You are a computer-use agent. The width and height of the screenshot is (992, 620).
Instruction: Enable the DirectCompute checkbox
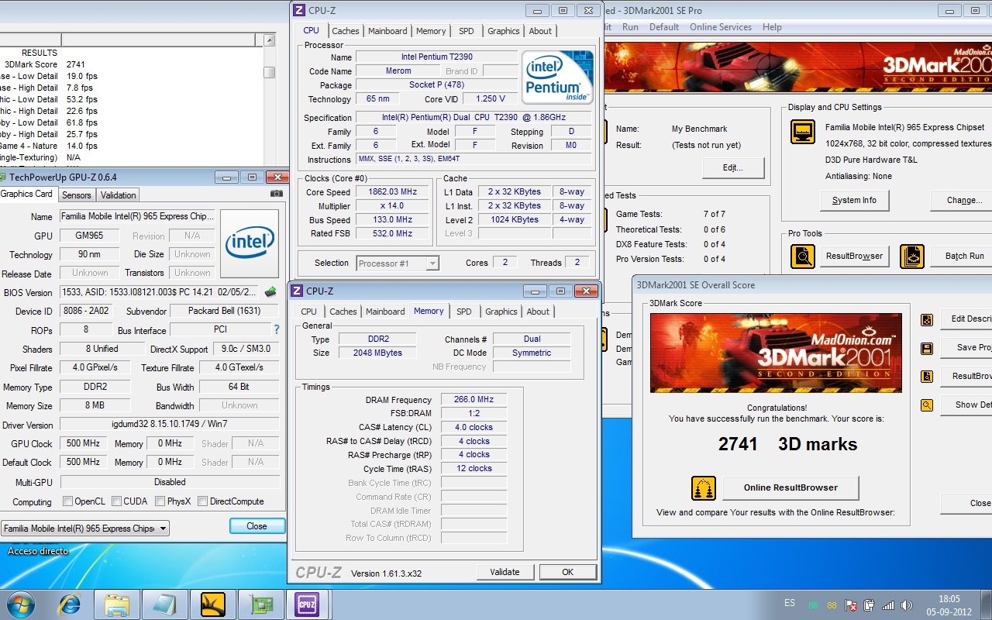[x=202, y=501]
